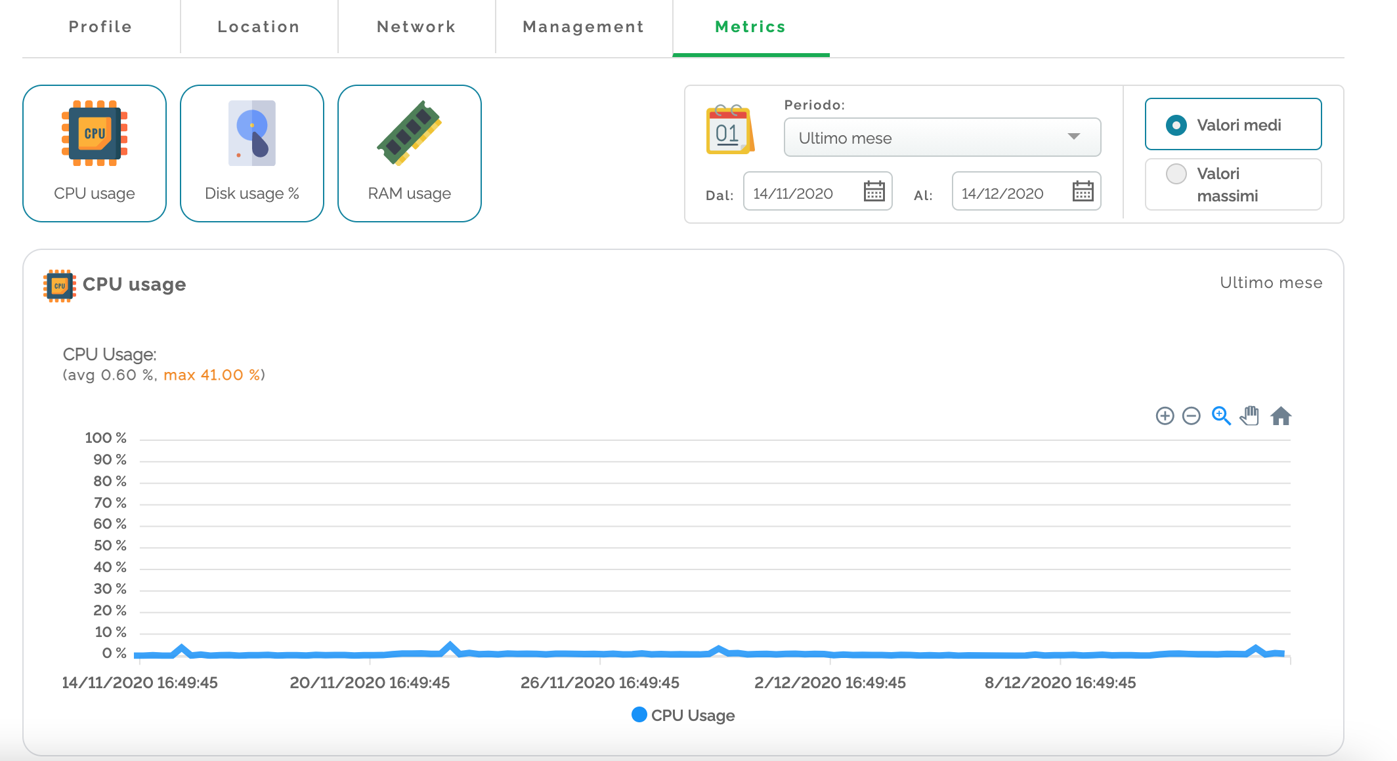Image resolution: width=1397 pixels, height=761 pixels.
Task: Click the Ultimo mese label in chart header
Action: [1271, 283]
